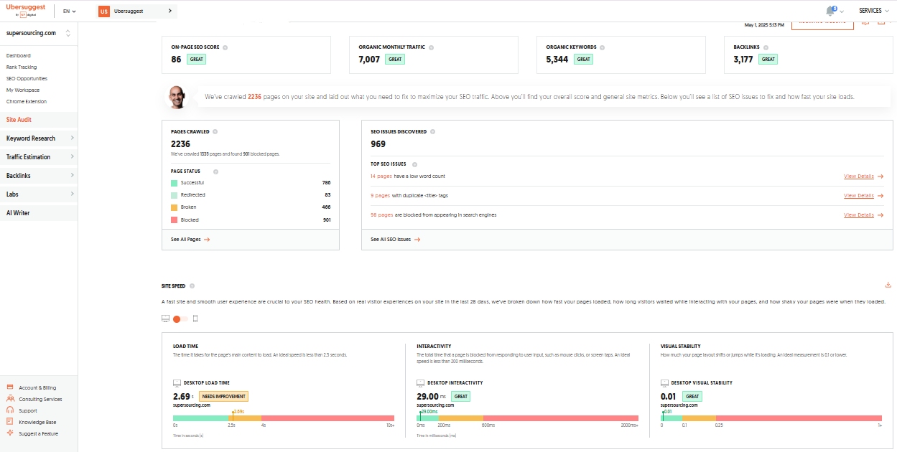Click See All Pages link
The width and height of the screenshot is (897, 452).
[190, 240]
